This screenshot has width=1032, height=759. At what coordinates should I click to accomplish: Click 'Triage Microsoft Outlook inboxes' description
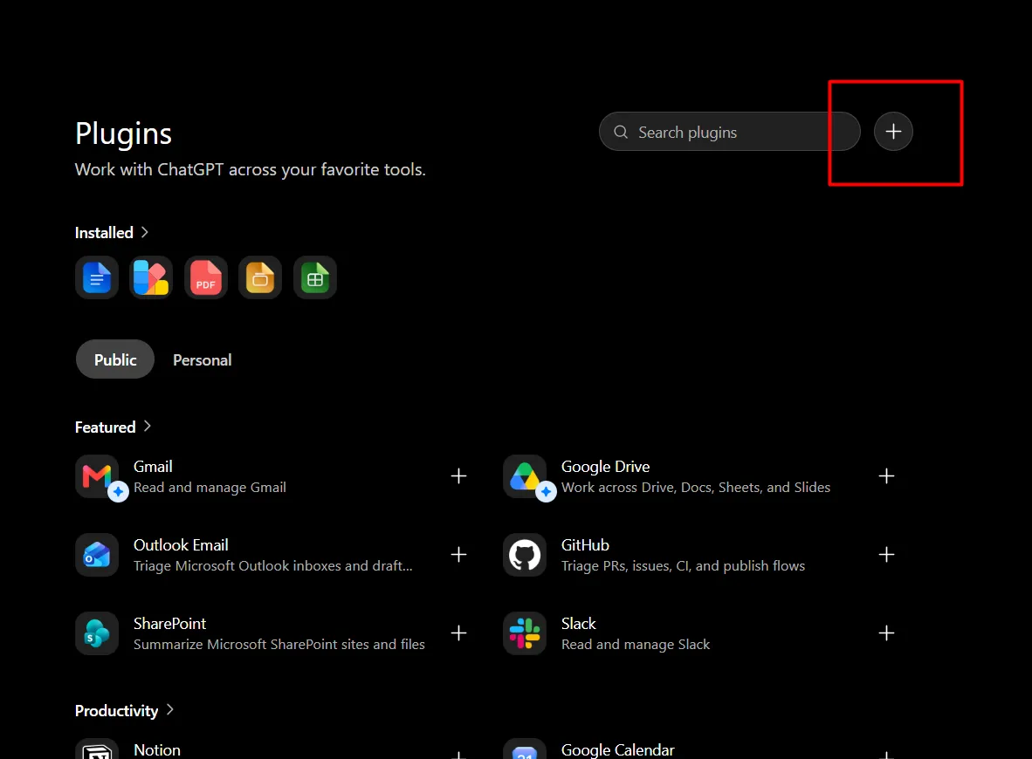pos(273,566)
